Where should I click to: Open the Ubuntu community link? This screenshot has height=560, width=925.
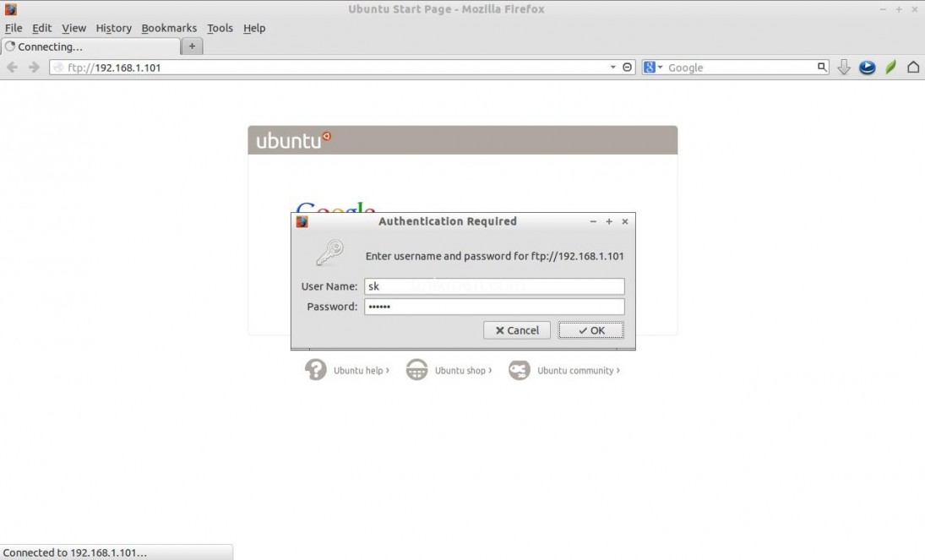coord(578,371)
